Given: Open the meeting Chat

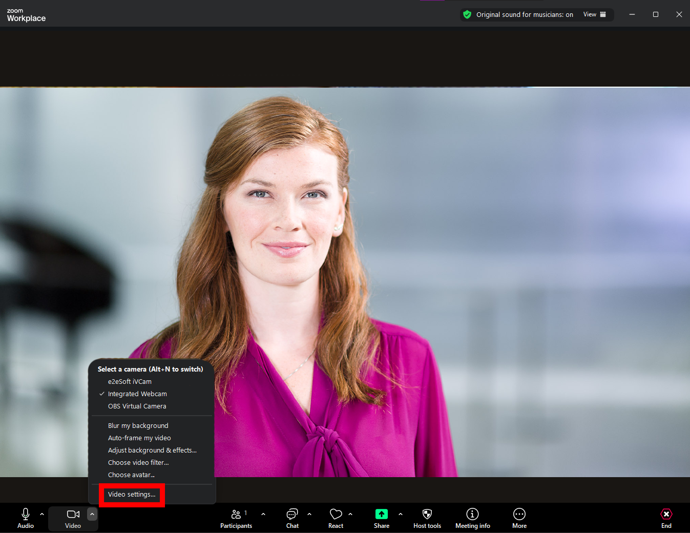Looking at the screenshot, I should tap(291, 518).
